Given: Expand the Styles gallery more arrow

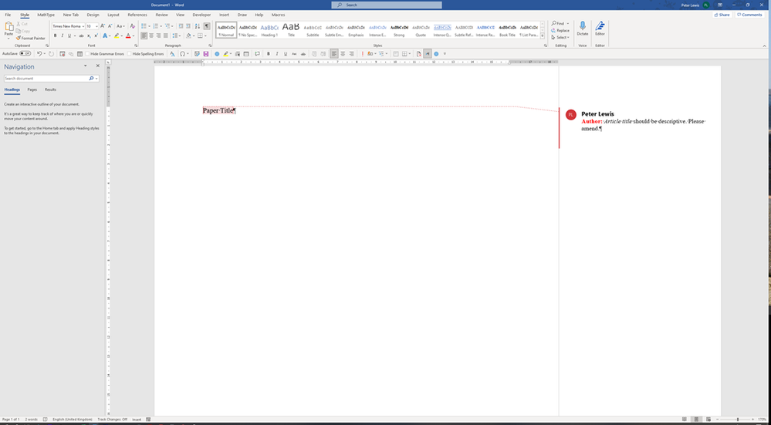Looking at the screenshot, I should pos(543,35).
